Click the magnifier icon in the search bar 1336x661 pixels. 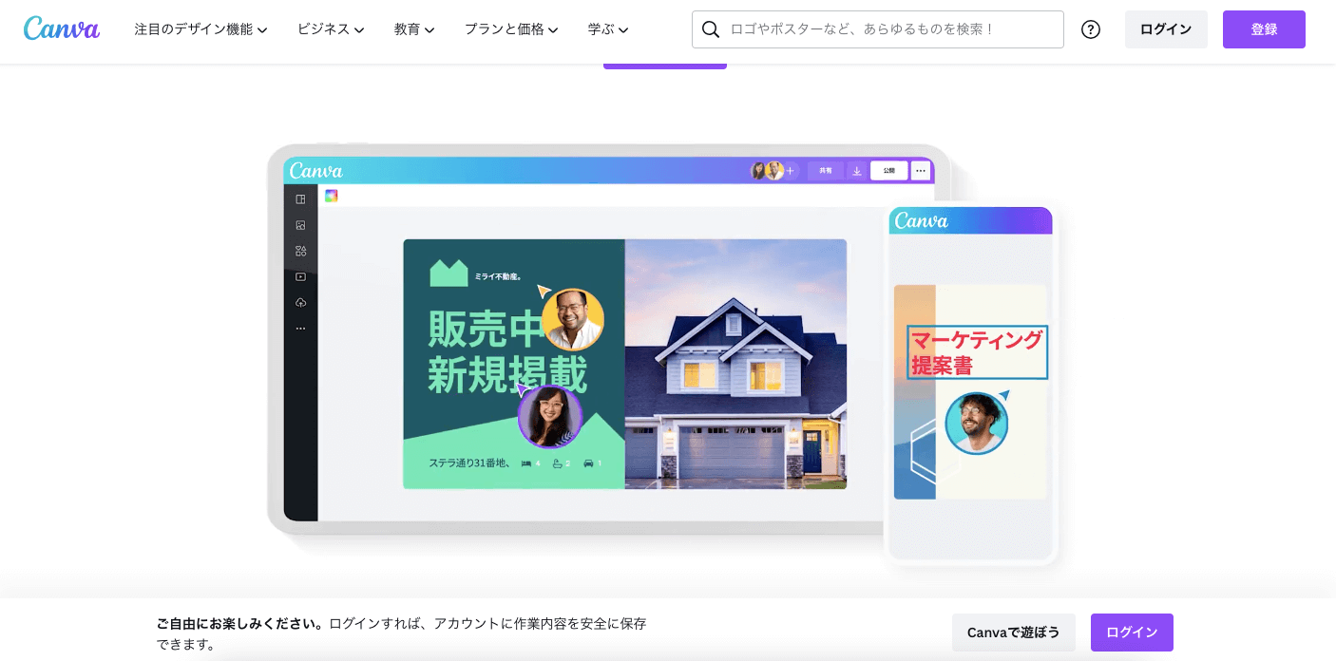[710, 29]
